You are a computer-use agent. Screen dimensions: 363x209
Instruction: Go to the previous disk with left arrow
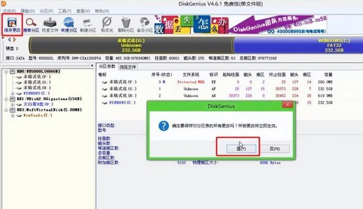click(x=9, y=40)
